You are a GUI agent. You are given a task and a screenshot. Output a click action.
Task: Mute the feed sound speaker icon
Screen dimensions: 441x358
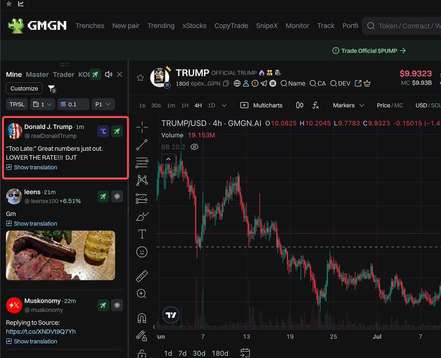[108, 75]
